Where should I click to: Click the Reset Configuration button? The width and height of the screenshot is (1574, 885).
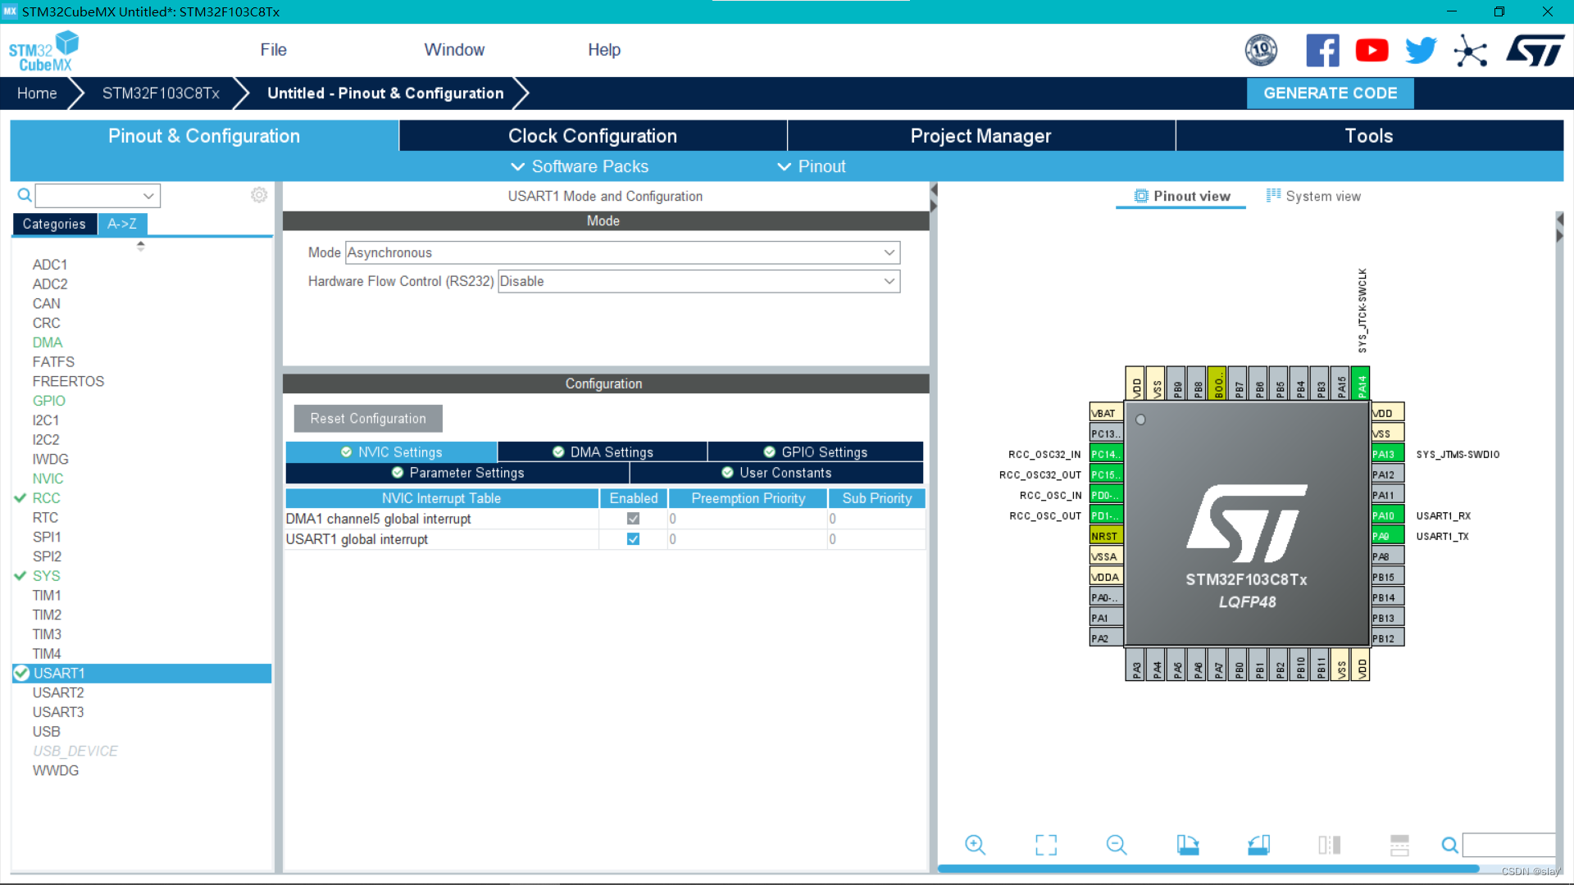pos(368,419)
